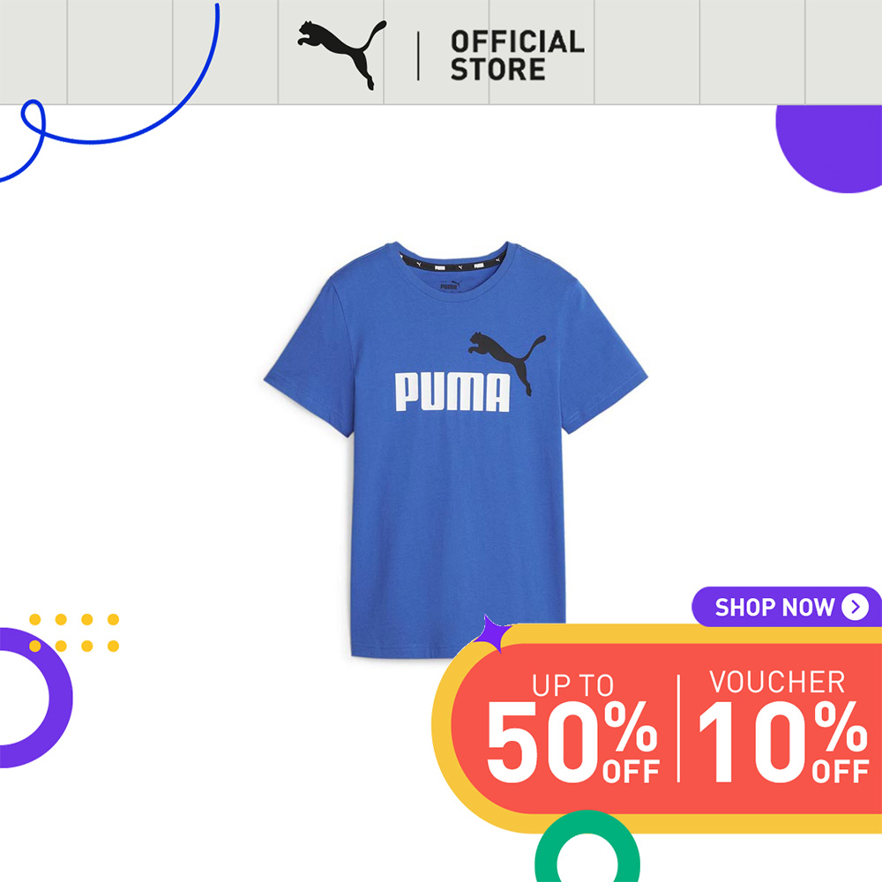Click the Puma leaping cat logo in header

click(x=341, y=55)
